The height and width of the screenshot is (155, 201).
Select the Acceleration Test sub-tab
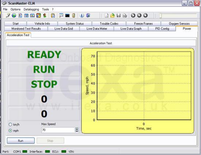pos(18,35)
